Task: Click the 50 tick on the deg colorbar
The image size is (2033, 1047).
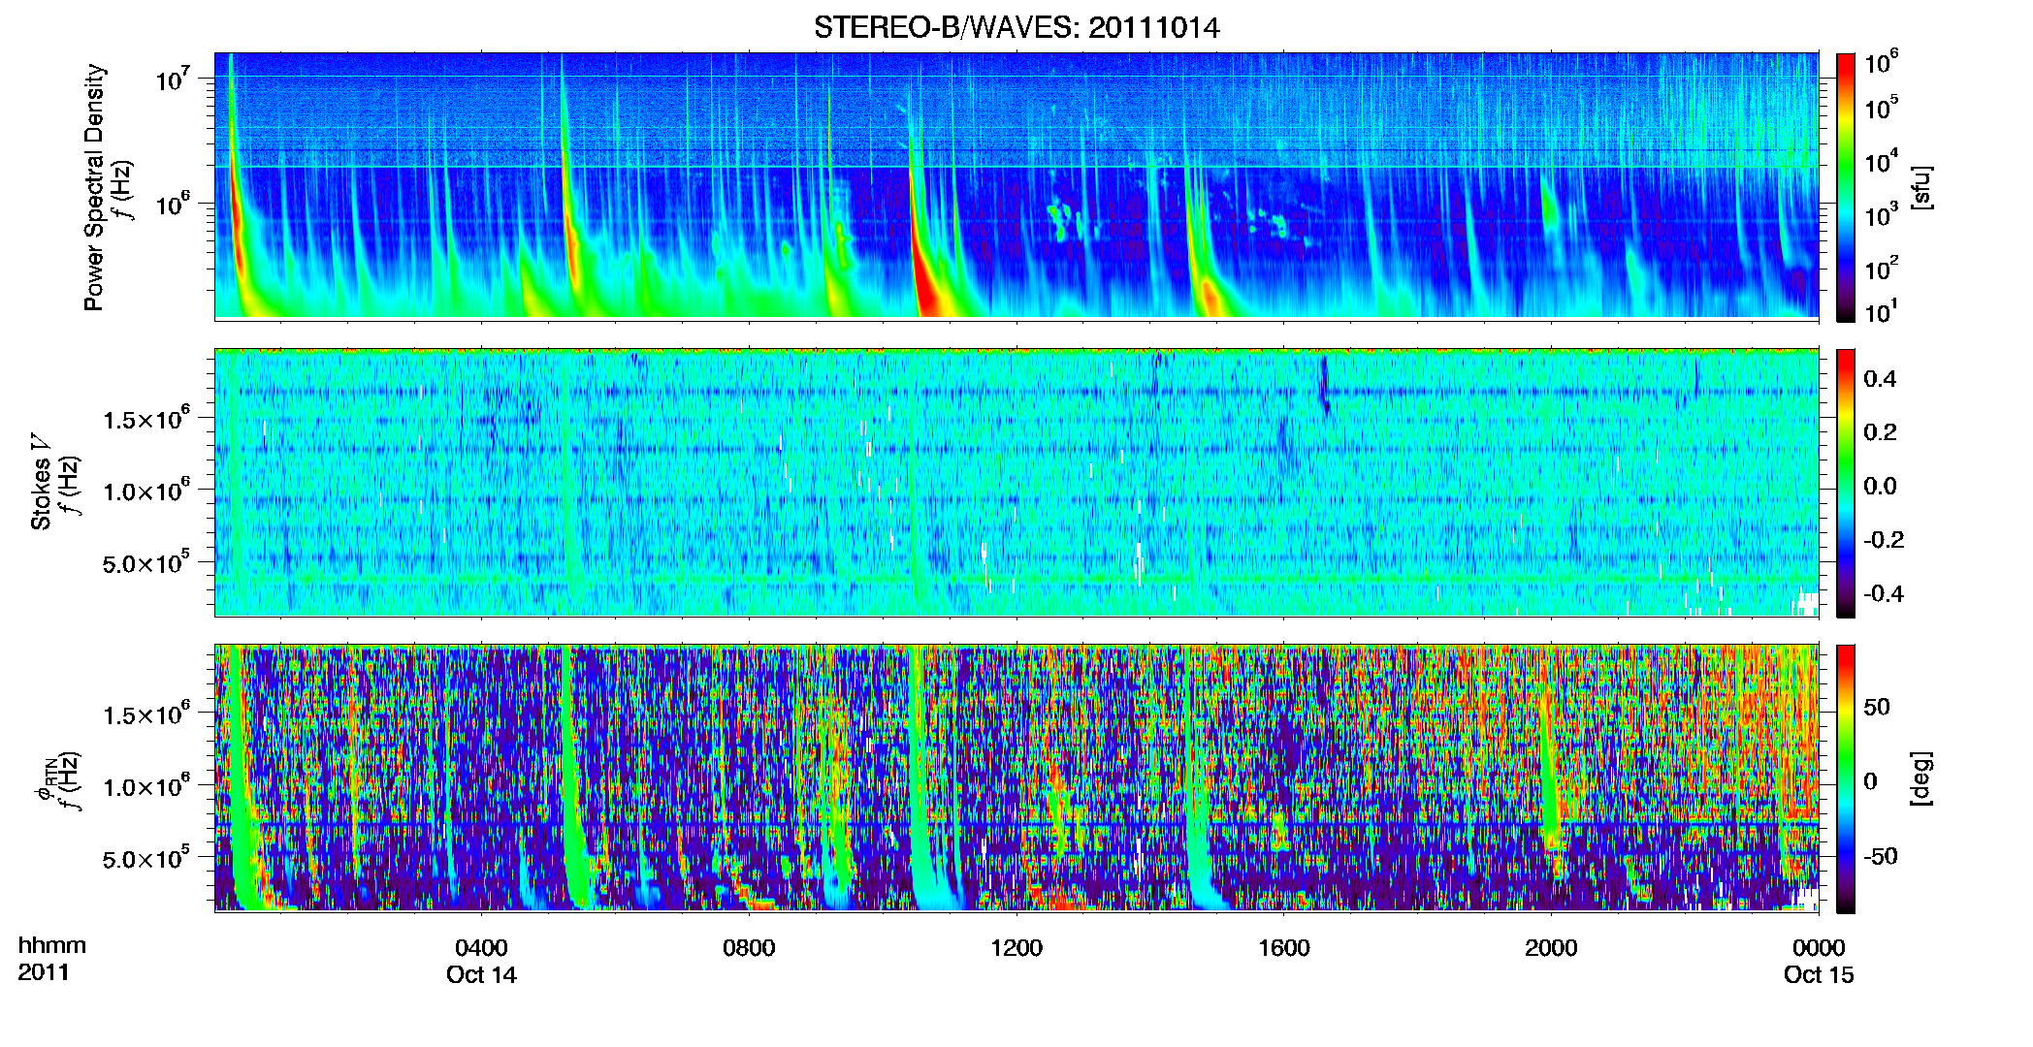Action: 1877,707
